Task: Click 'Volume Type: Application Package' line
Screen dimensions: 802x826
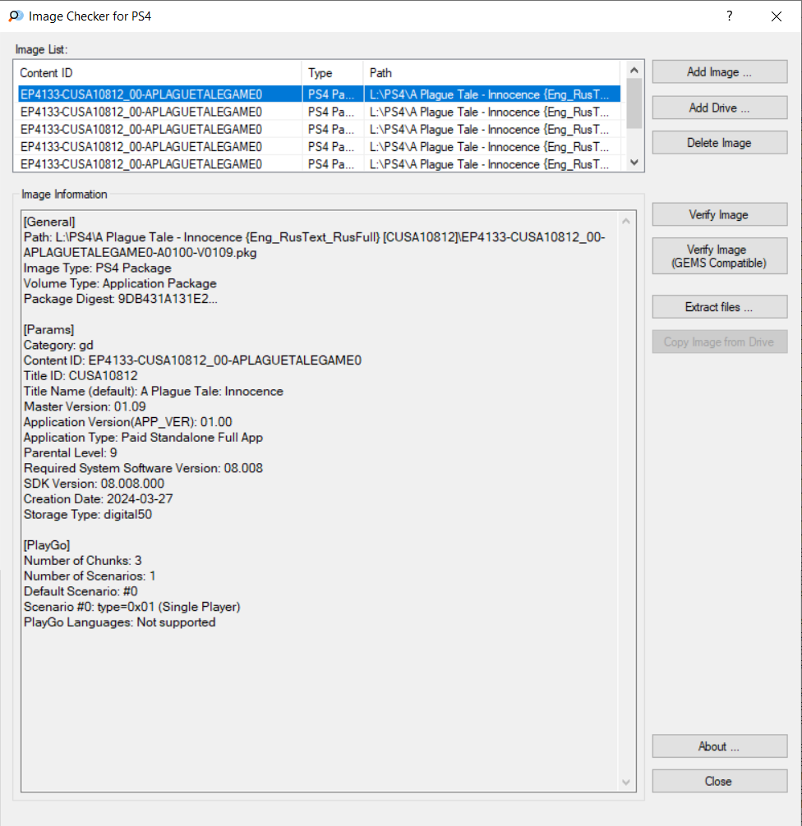Action: [120, 283]
